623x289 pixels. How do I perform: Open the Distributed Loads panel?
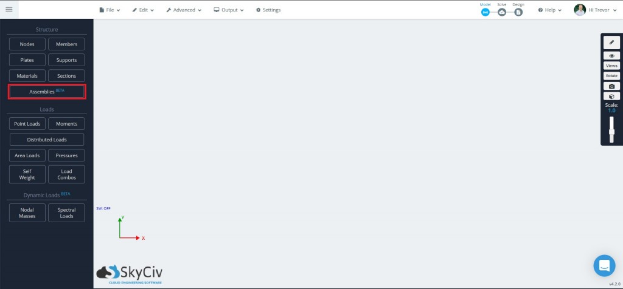[x=47, y=140]
